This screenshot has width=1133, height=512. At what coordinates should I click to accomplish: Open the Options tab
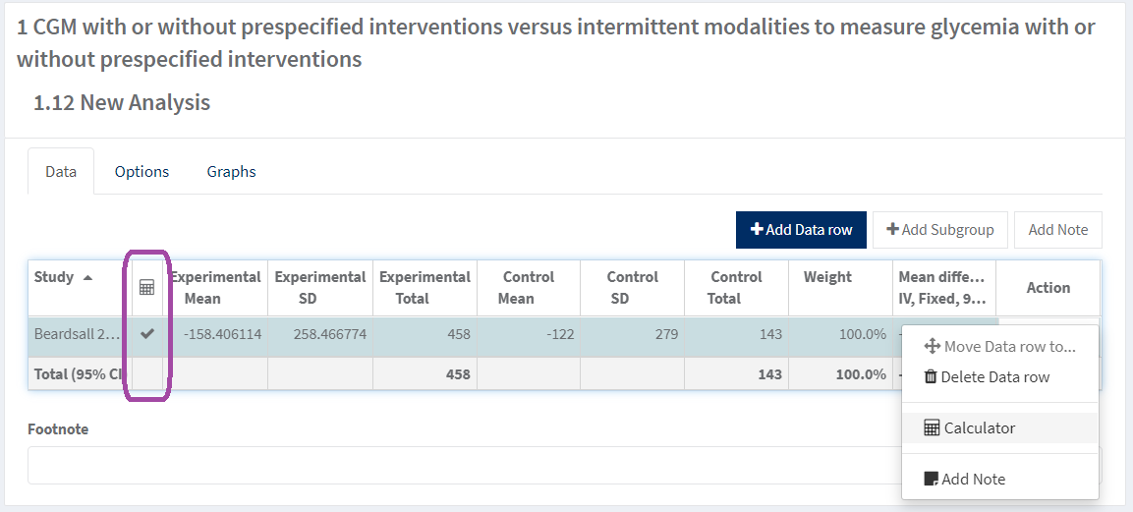click(142, 171)
